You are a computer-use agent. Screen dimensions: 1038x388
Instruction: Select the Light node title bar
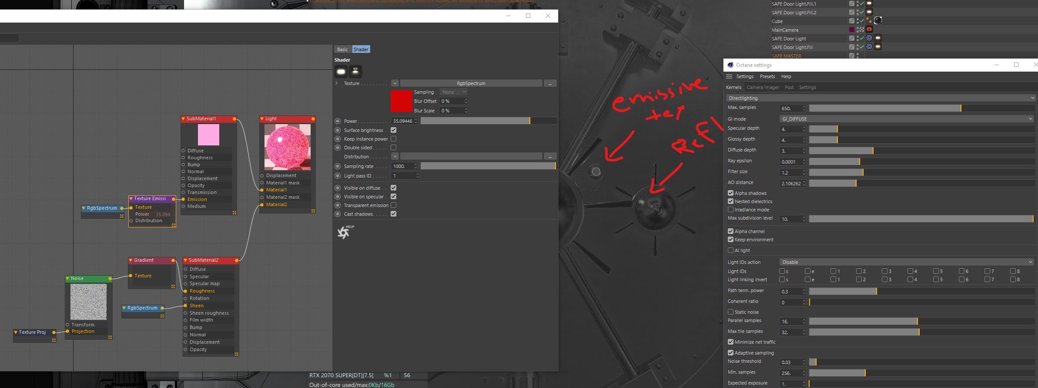point(288,118)
